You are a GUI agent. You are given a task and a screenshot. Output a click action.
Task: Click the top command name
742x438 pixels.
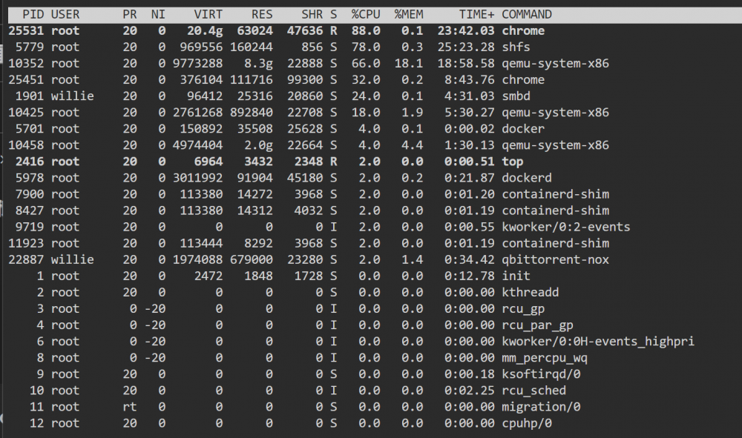pyautogui.click(x=513, y=162)
